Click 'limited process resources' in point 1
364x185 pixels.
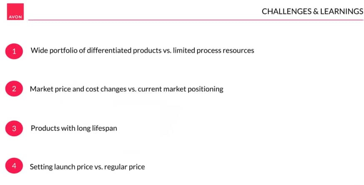pyautogui.click(x=213, y=51)
